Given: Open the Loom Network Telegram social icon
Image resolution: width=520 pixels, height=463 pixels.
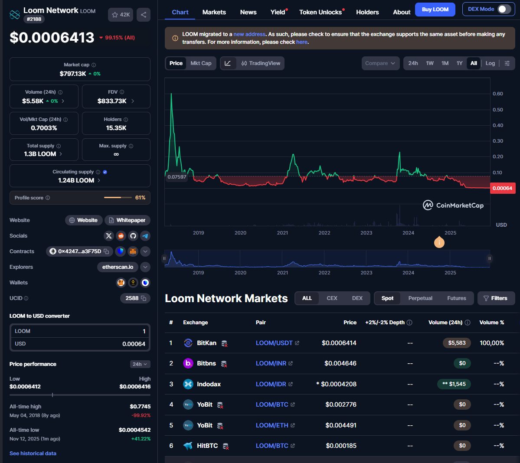Looking at the screenshot, I should tap(145, 236).
